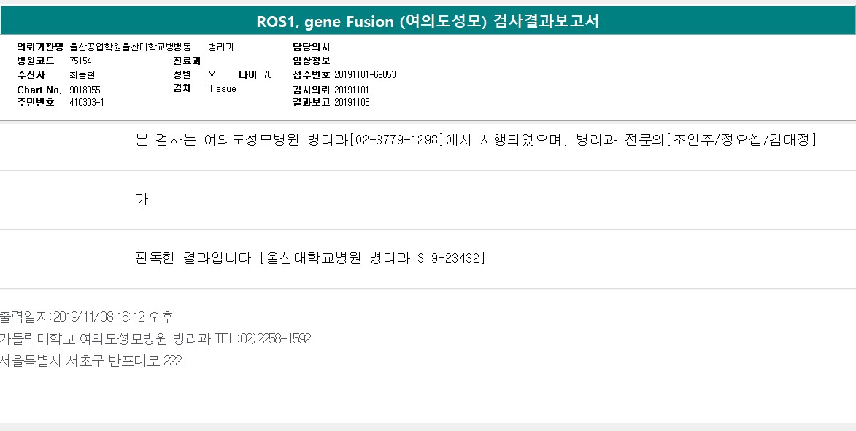Select the specimen type Tissue
The image size is (856, 431).
click(222, 88)
